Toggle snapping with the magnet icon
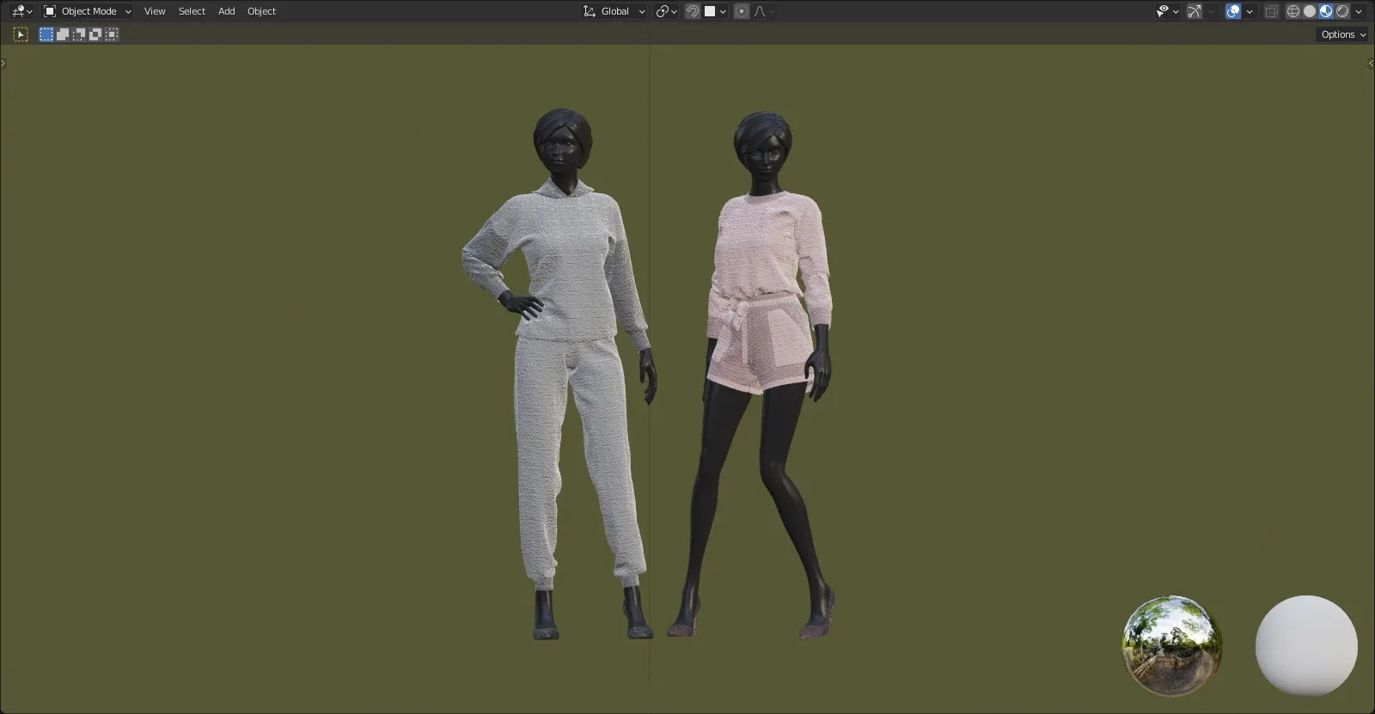The width and height of the screenshot is (1375, 714). (693, 11)
